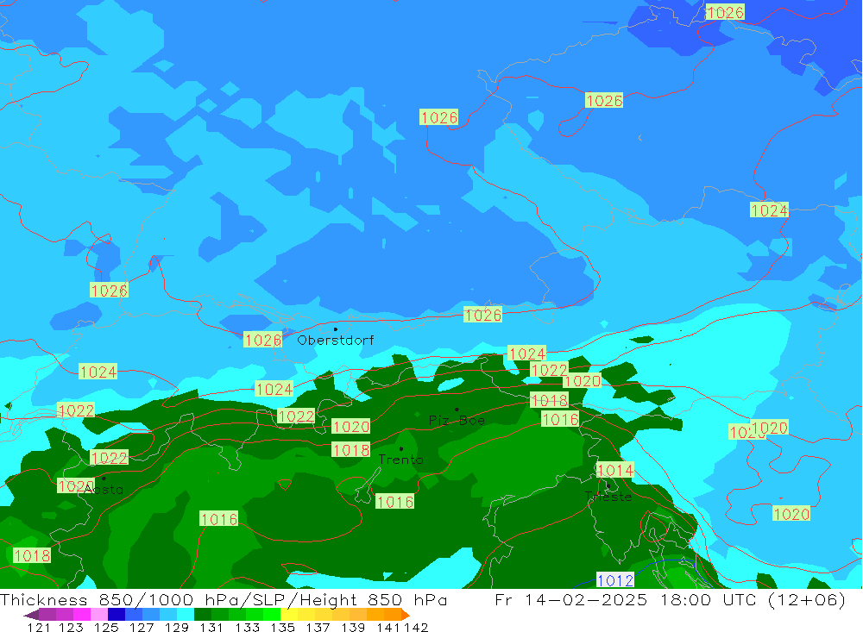The height and width of the screenshot is (632, 863).
Task: Select the bright magenta legend swatch
Action: pos(81,615)
